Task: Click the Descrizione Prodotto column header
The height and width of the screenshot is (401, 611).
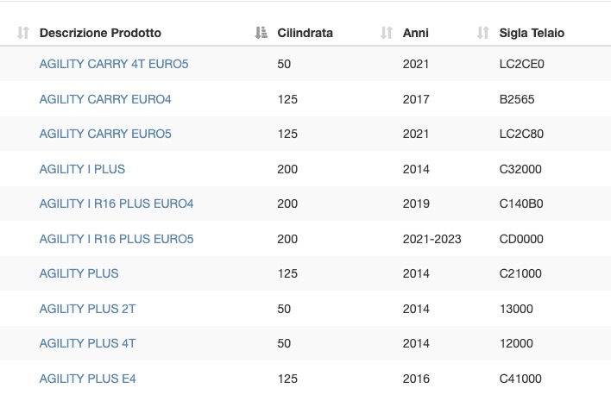Action: tap(100, 33)
